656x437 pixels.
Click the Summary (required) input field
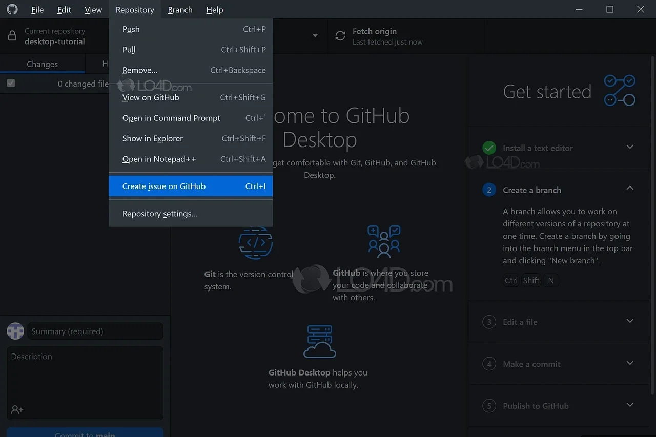tap(95, 331)
